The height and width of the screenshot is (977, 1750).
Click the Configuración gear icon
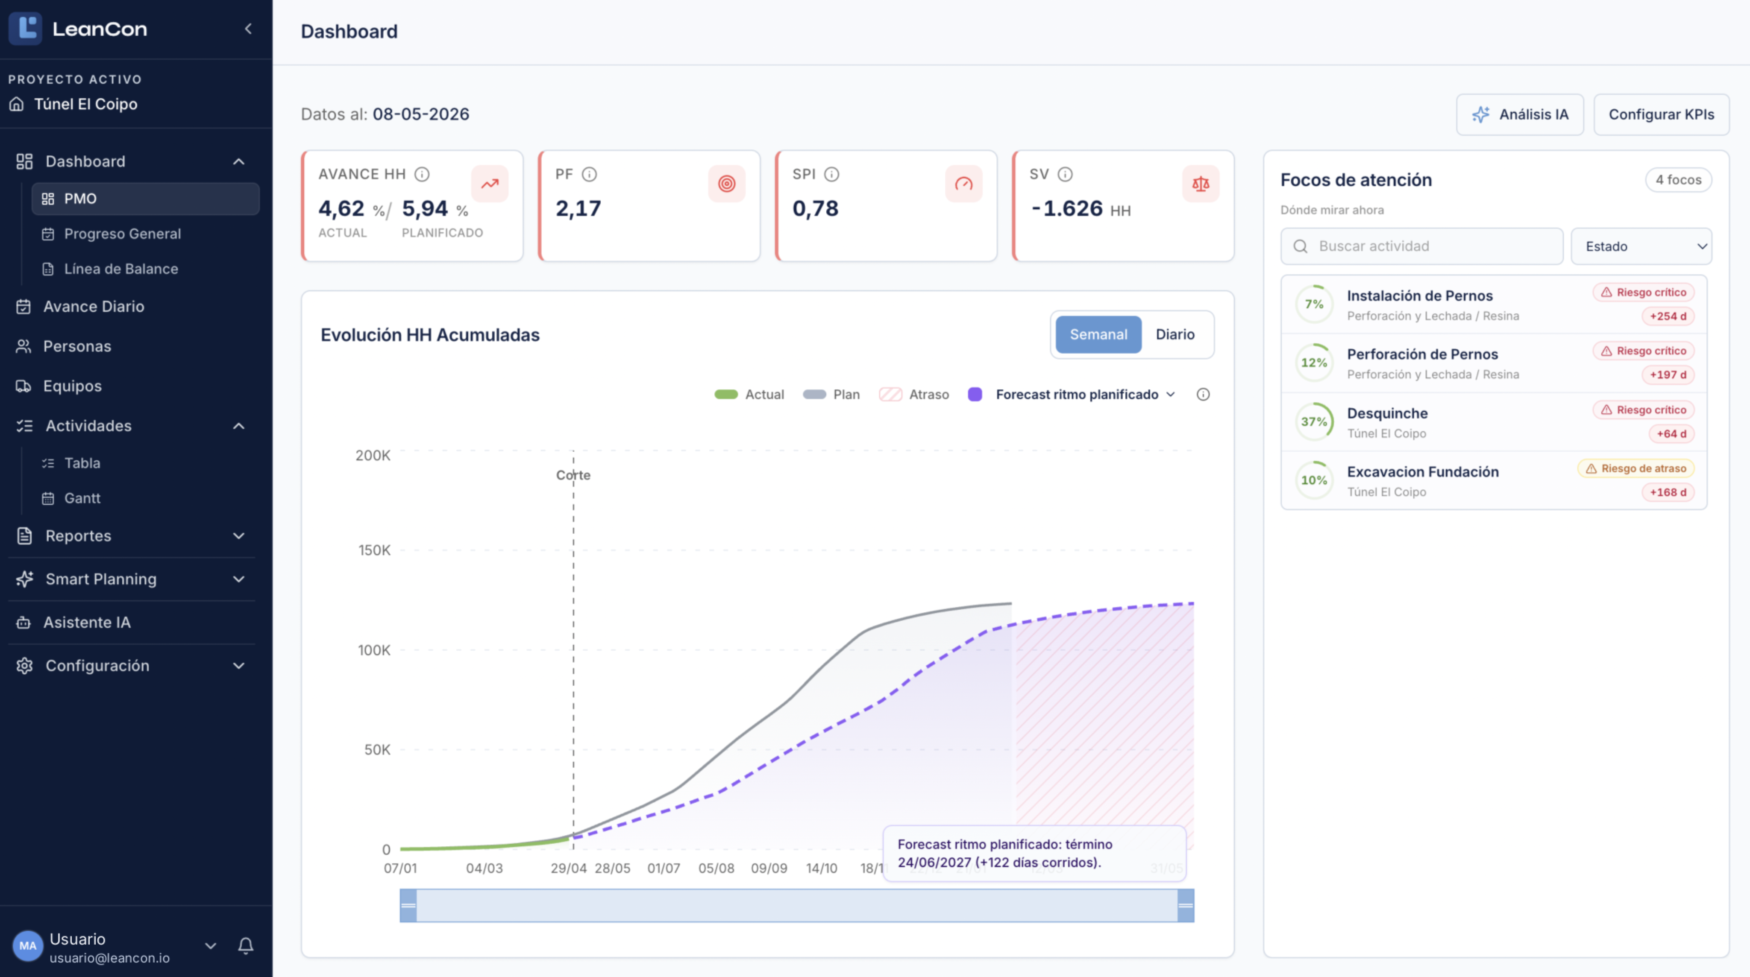point(24,666)
